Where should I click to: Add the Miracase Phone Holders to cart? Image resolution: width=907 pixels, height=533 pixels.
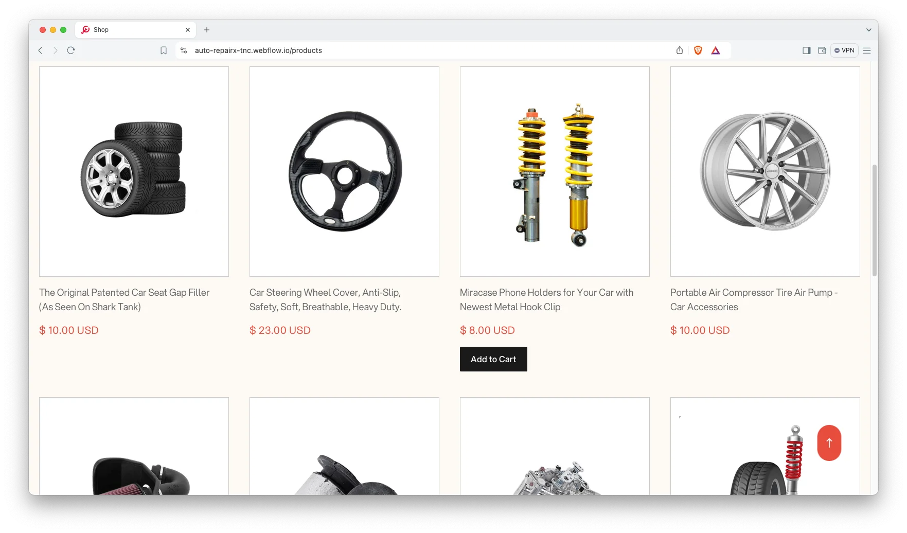[x=493, y=359]
